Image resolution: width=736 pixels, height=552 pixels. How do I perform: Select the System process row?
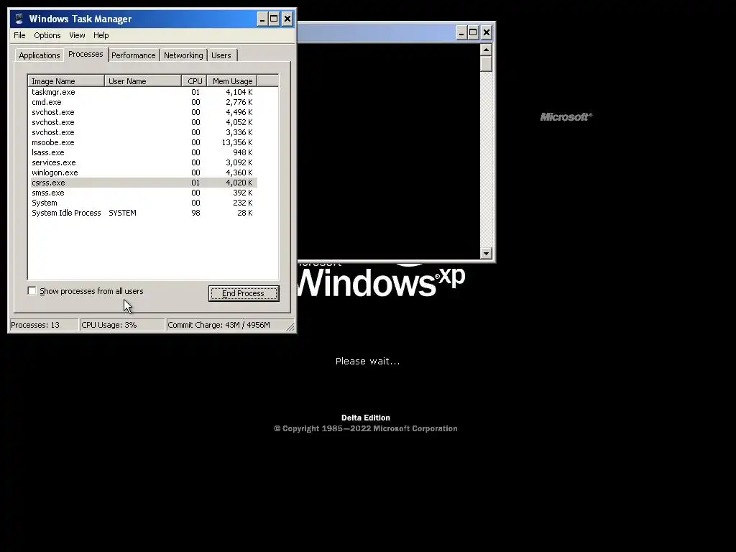click(x=144, y=203)
